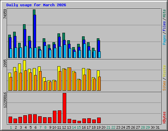Click day 20 on the x-axis
168x131 pixels.
click(x=103, y=127)
